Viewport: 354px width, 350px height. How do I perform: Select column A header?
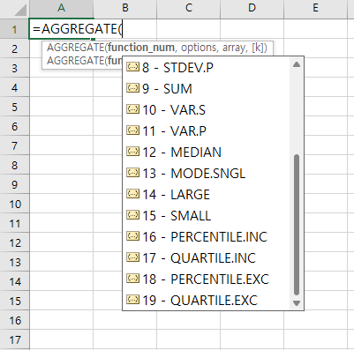(x=61, y=8)
